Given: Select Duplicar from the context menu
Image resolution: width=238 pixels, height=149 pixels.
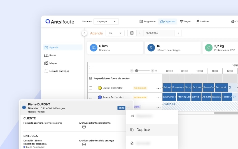Looking at the screenshot, I should pyautogui.click(x=143, y=130).
